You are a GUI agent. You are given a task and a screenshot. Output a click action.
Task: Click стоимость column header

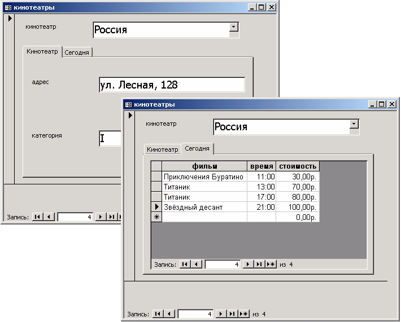(298, 166)
